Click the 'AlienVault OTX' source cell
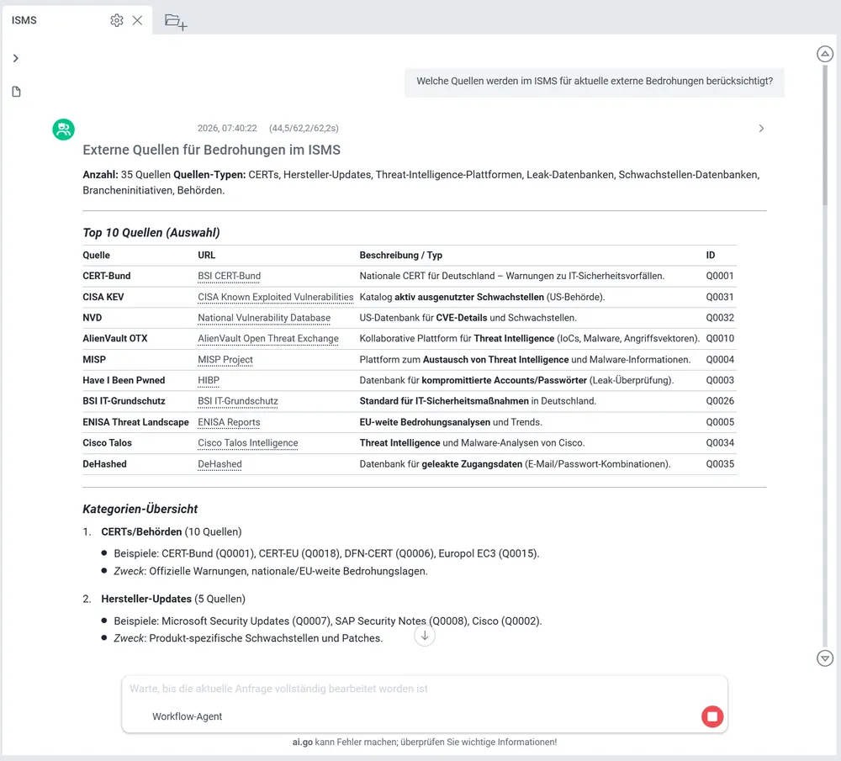The image size is (841, 761). coord(114,338)
